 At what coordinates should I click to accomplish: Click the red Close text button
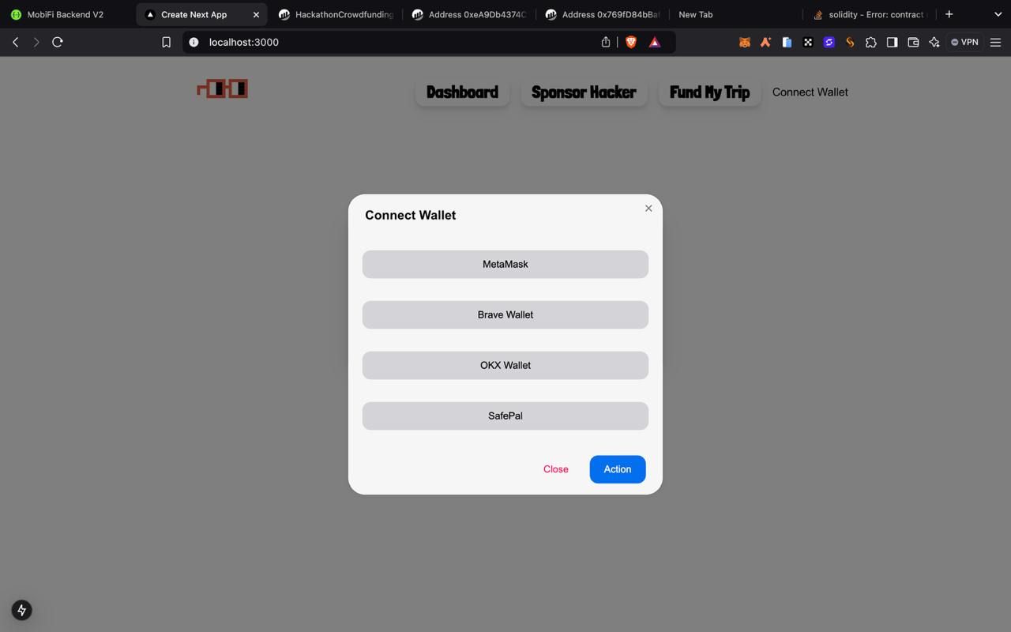pyautogui.click(x=556, y=469)
